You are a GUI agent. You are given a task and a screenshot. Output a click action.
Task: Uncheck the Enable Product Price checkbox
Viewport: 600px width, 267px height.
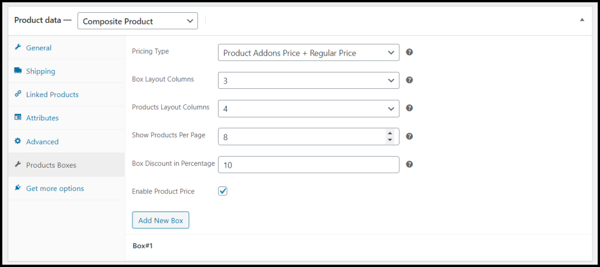click(x=223, y=191)
